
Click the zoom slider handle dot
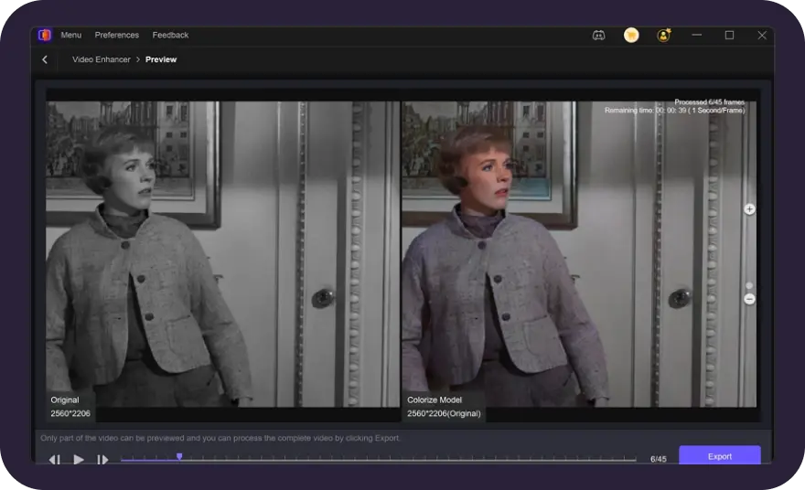point(749,285)
